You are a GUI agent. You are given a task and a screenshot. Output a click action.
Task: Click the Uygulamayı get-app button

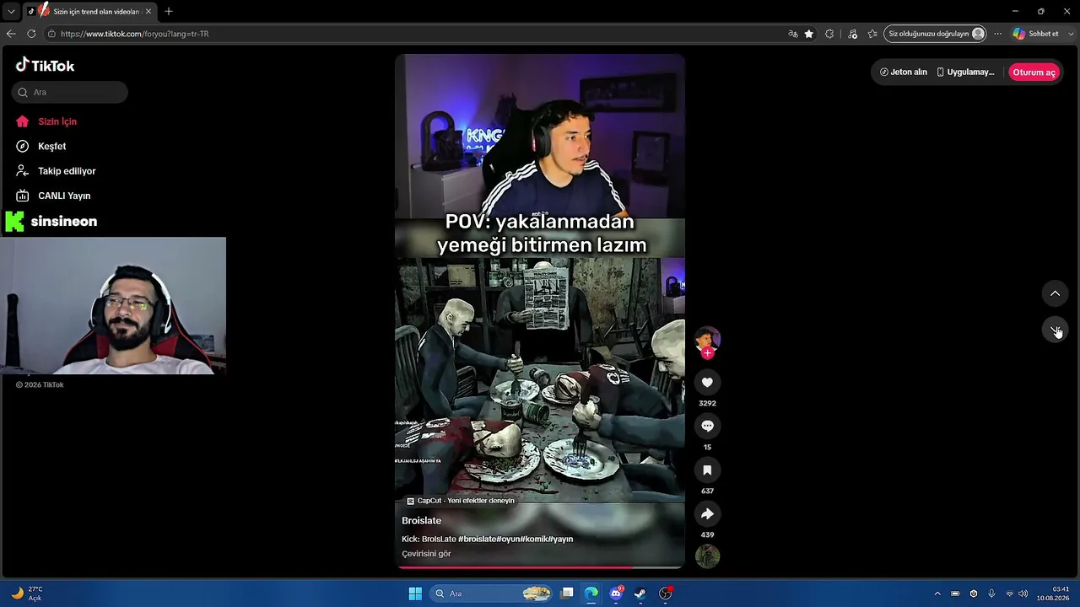click(x=966, y=73)
